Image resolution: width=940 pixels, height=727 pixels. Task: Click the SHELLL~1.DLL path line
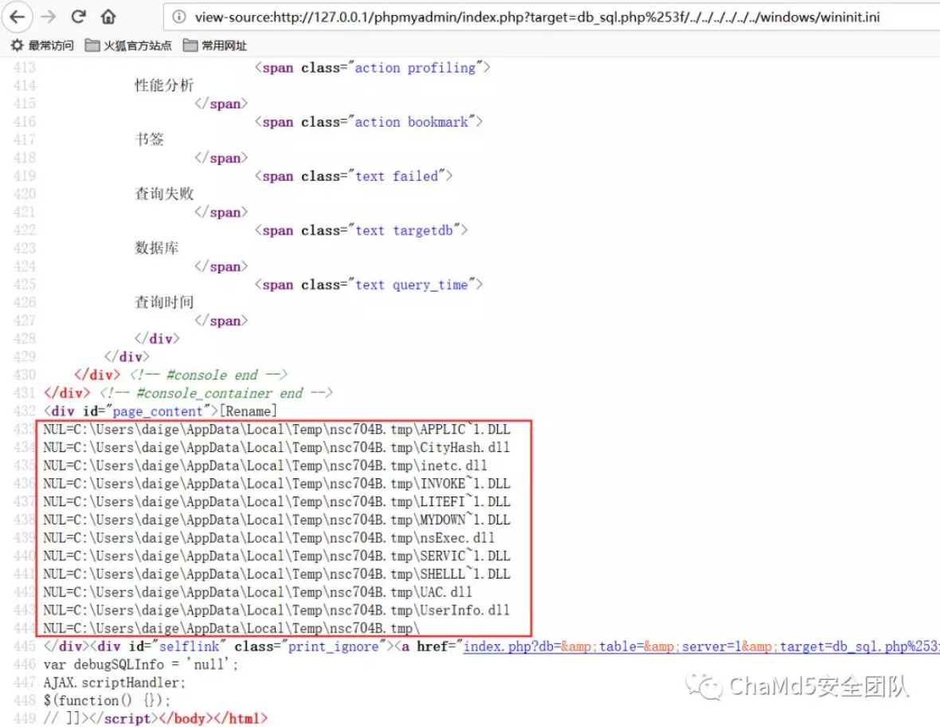(x=277, y=574)
